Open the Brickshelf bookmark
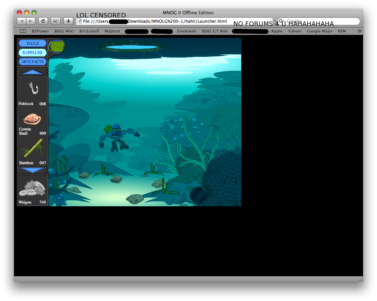The width and height of the screenshot is (377, 301). tap(89, 31)
